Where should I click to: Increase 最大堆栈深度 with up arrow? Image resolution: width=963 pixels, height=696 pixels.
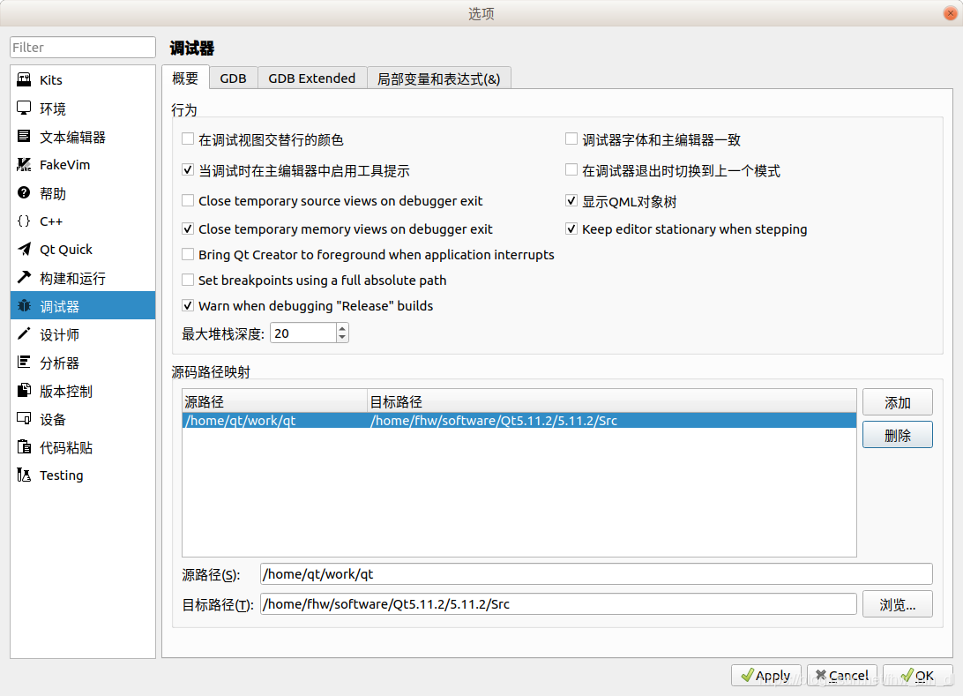click(343, 328)
